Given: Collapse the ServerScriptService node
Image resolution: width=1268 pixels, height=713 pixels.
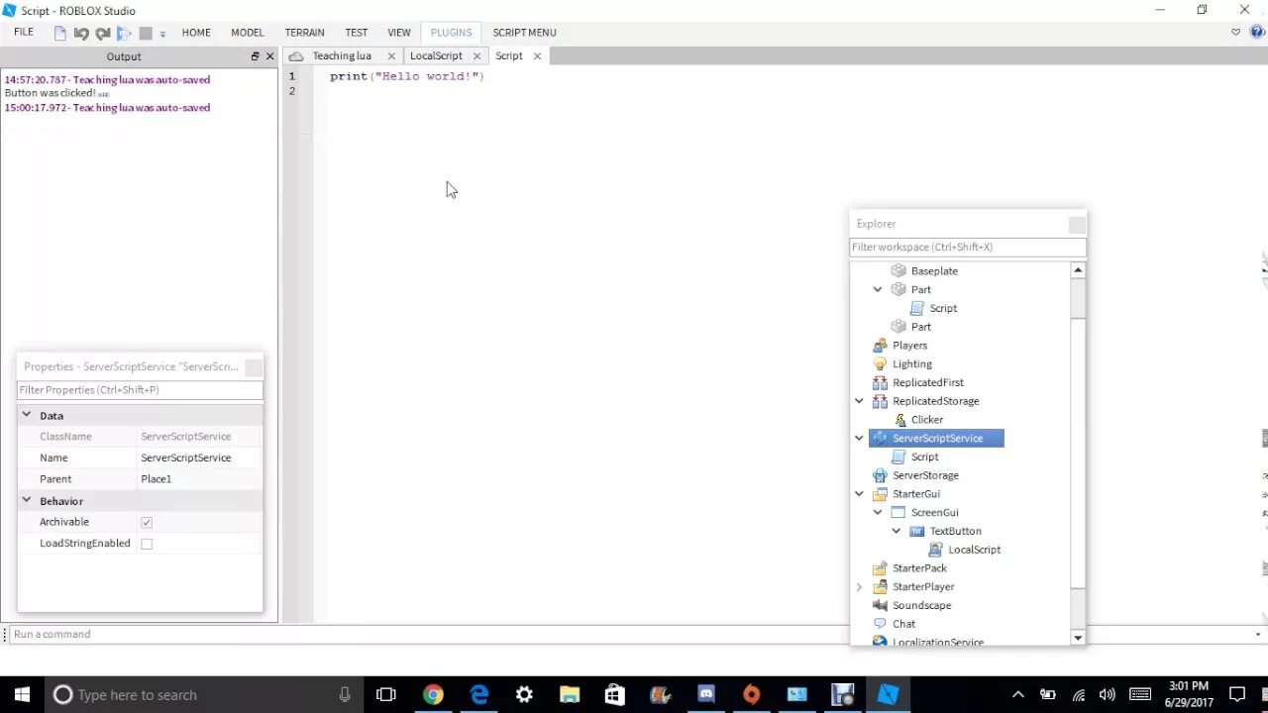Looking at the screenshot, I should [x=859, y=439].
